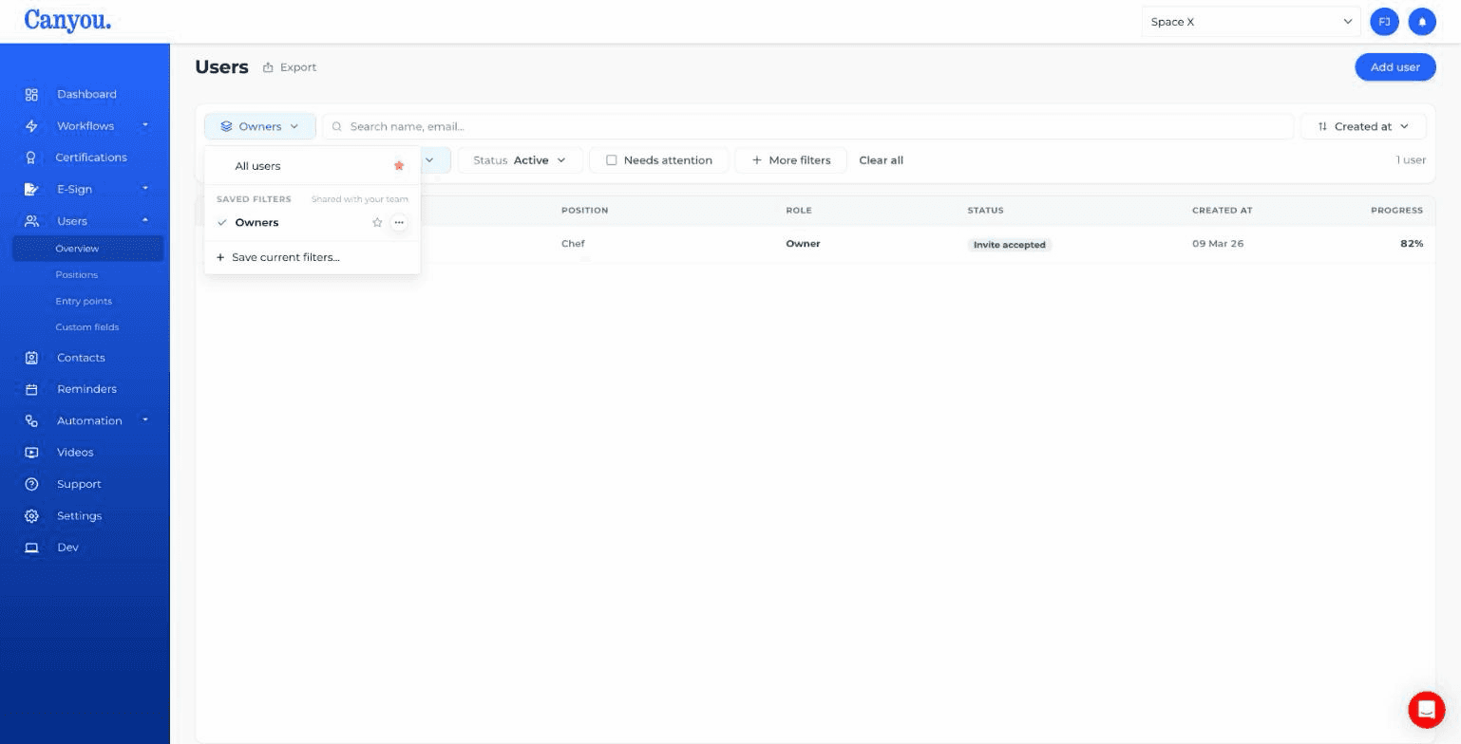This screenshot has height=744, width=1461.
Task: Click the Certifications badge icon
Action: (31, 158)
